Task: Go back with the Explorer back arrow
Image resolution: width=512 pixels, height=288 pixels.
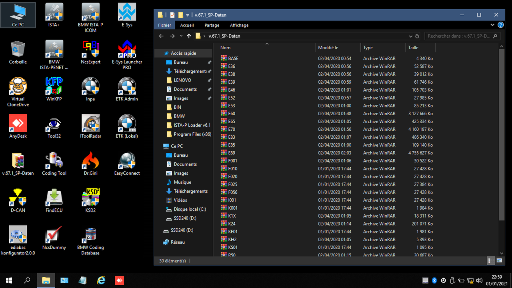Action: pos(161,36)
